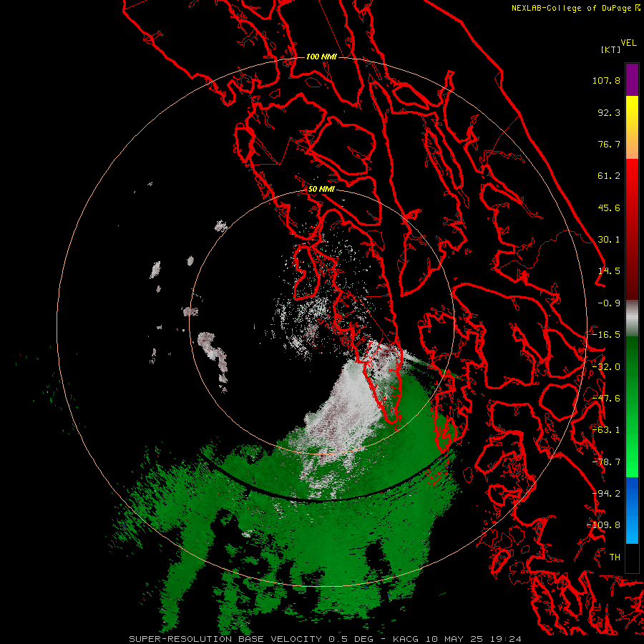This screenshot has height=644, width=644.
Task: Select the -47.6 velocity legend value
Action: click(606, 399)
